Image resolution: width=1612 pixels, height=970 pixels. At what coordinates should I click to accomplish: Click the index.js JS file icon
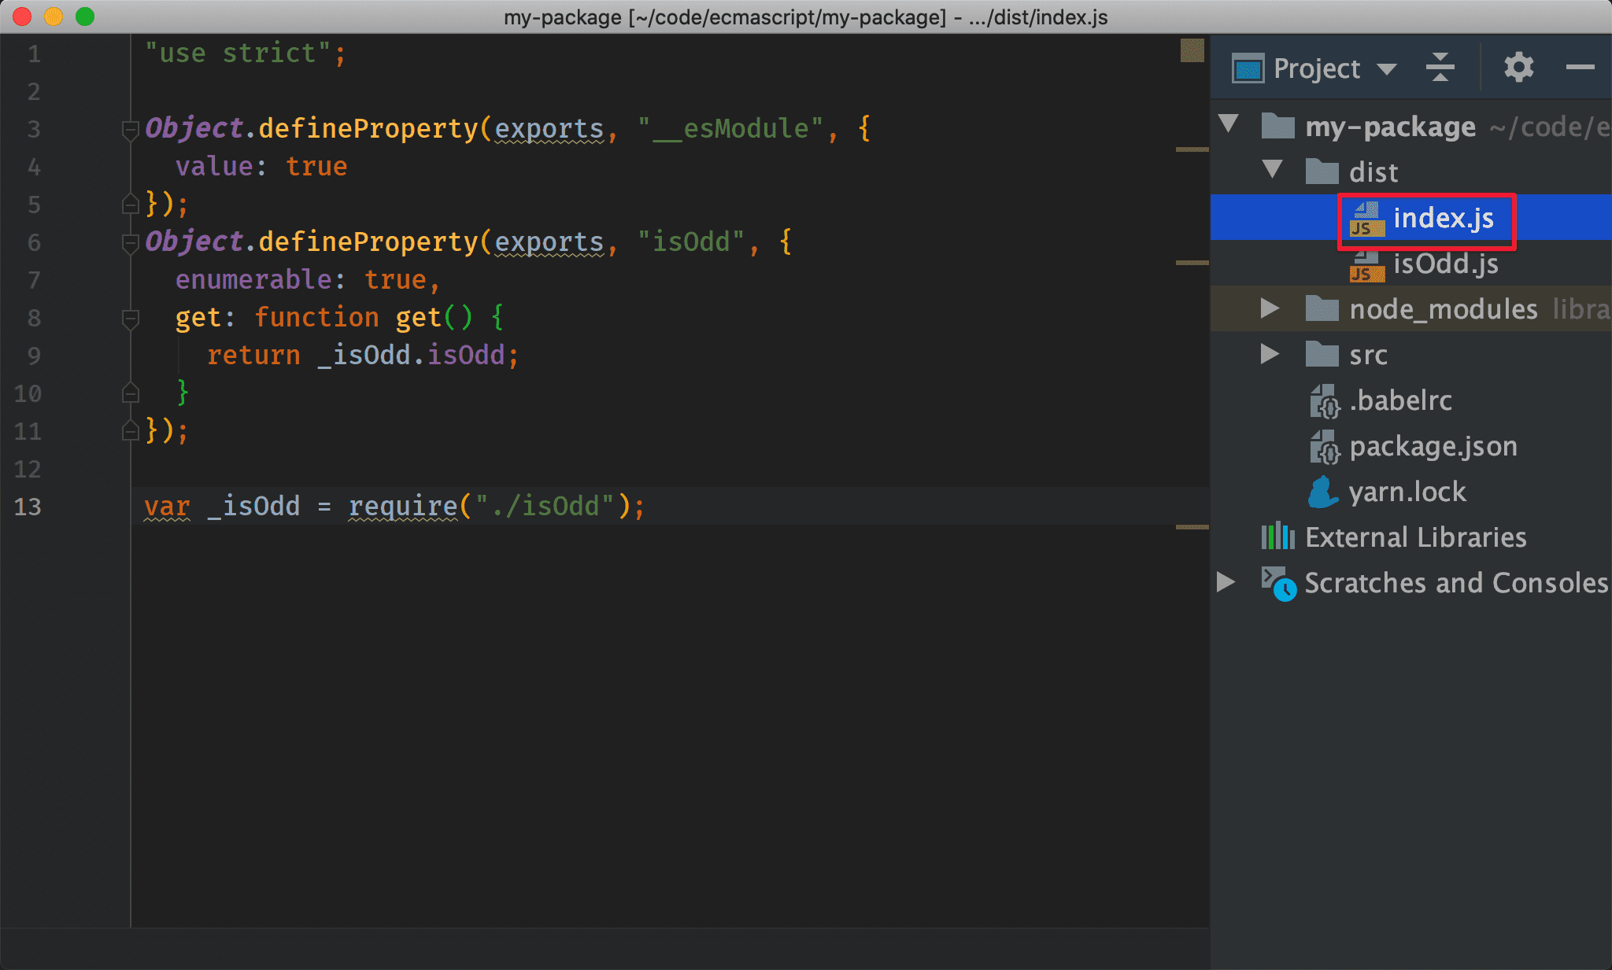(1367, 219)
